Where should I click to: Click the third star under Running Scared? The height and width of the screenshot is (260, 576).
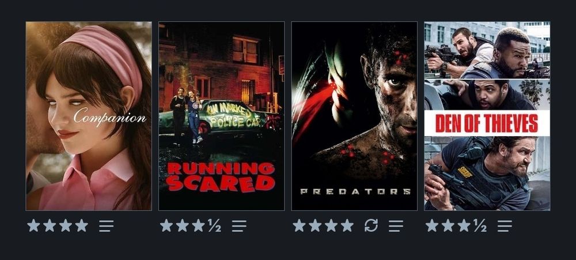point(198,225)
